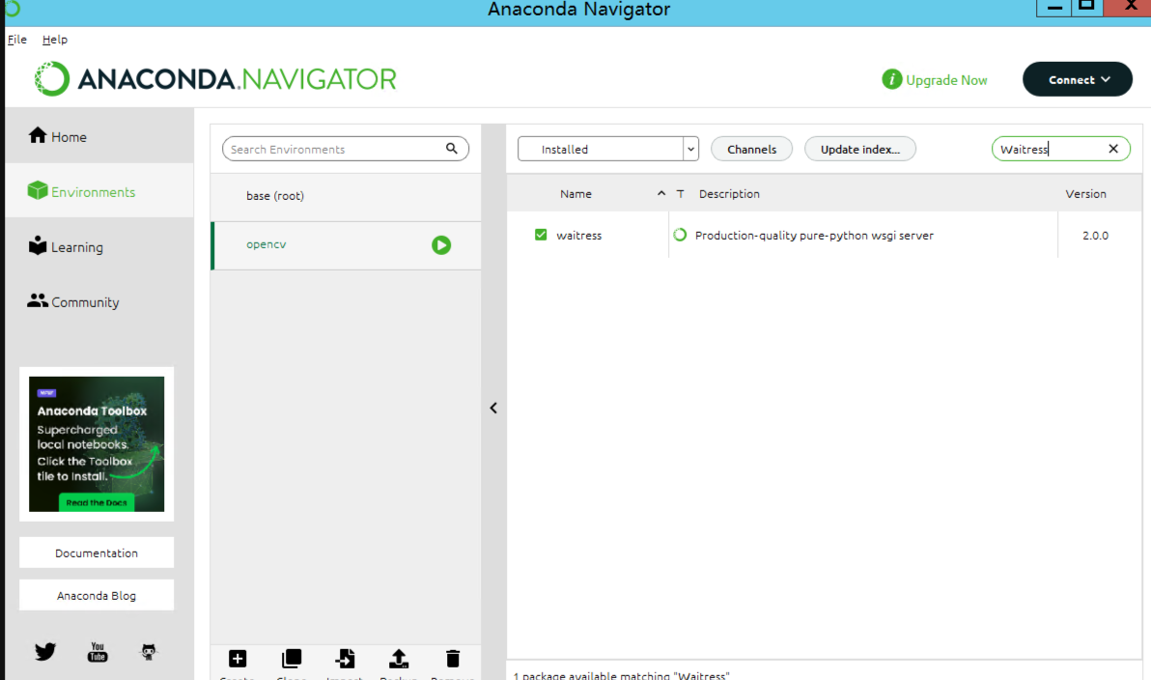Open the Learning section
This screenshot has height=680, width=1151.
(x=99, y=246)
